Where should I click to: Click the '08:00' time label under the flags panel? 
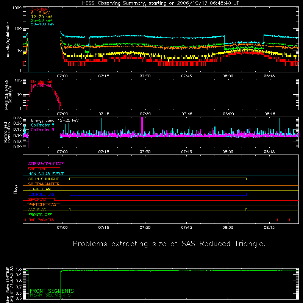[x=228, y=228]
